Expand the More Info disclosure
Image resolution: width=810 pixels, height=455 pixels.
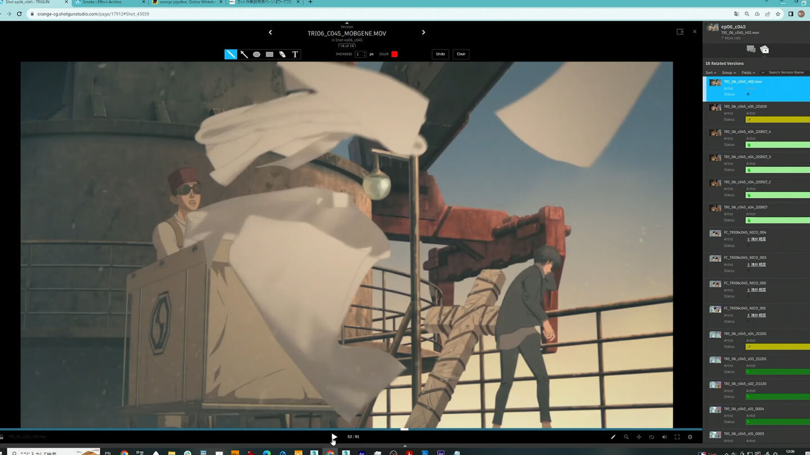pyautogui.click(x=731, y=38)
